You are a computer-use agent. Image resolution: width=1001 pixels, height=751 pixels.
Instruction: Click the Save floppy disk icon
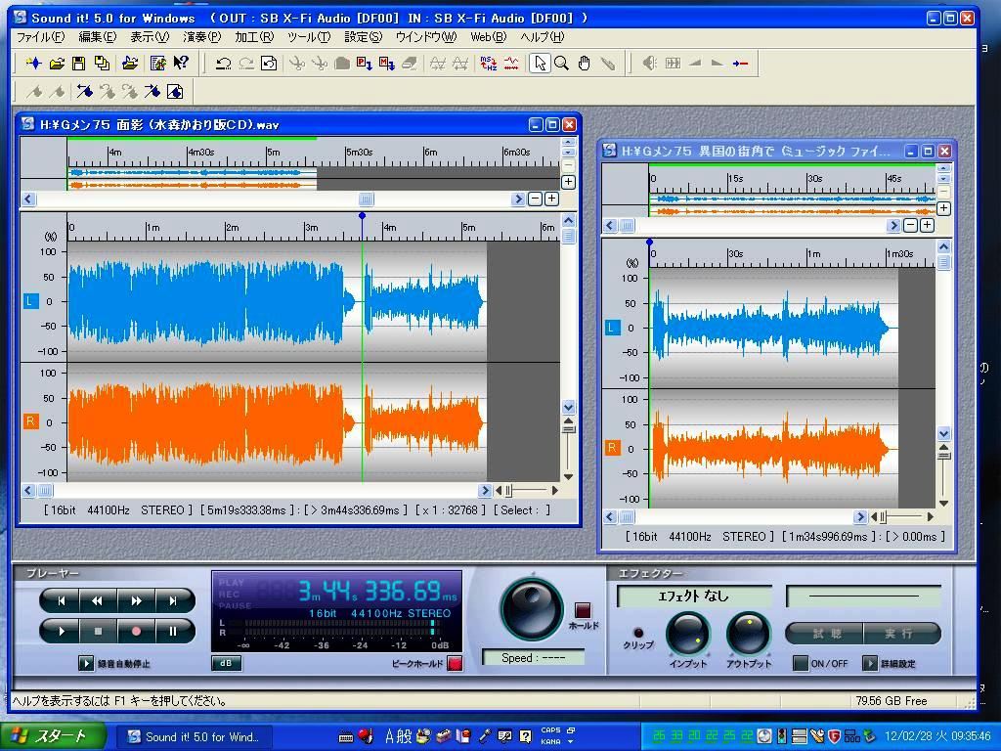point(78,64)
